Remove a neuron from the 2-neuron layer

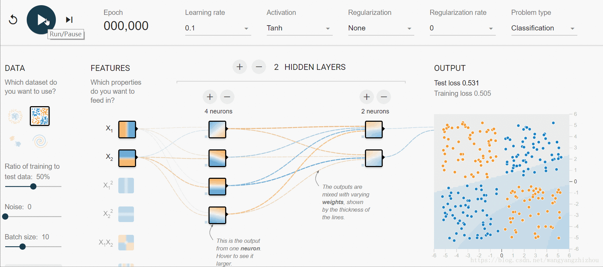pos(384,97)
